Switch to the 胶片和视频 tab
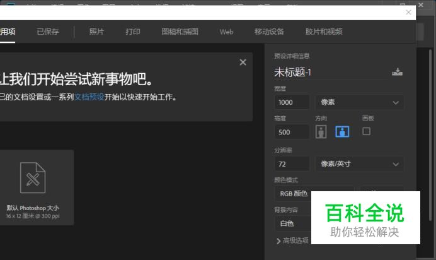The height and width of the screenshot is (260, 436). coord(324,32)
